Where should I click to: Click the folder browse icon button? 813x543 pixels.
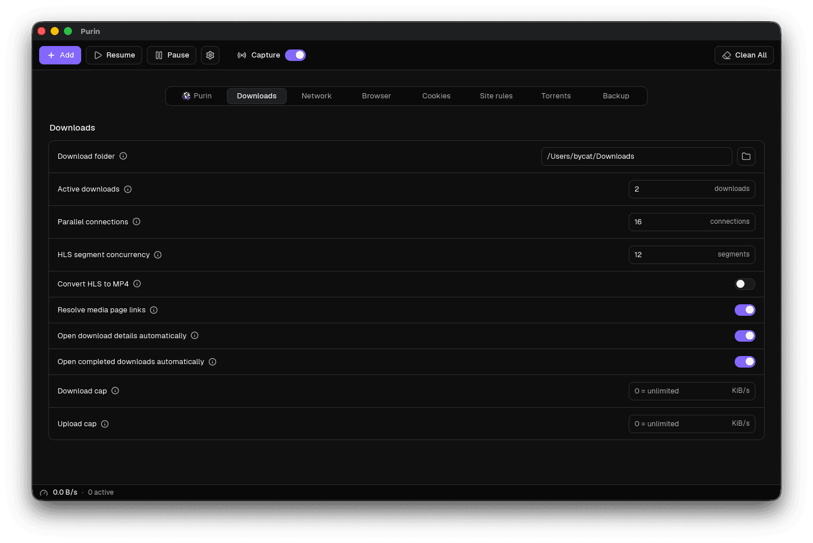tap(746, 156)
